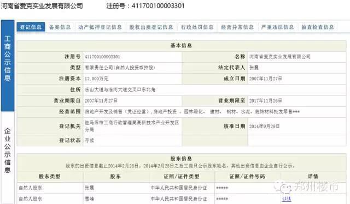Open the 严重违法信息 tab
This screenshot has height=204, width=350.
coord(277,27)
